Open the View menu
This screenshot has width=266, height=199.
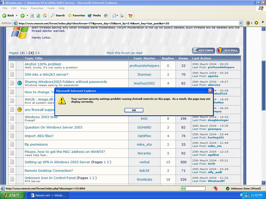[24, 8]
